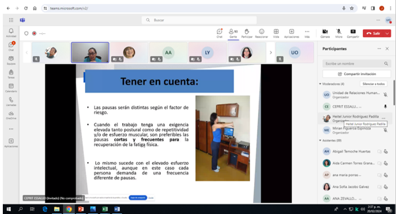The width and height of the screenshot is (396, 214).
Task: Open the Vista view options
Action: pos(276,33)
